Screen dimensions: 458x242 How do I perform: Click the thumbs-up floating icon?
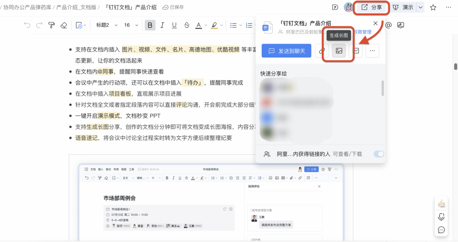tap(441, 203)
